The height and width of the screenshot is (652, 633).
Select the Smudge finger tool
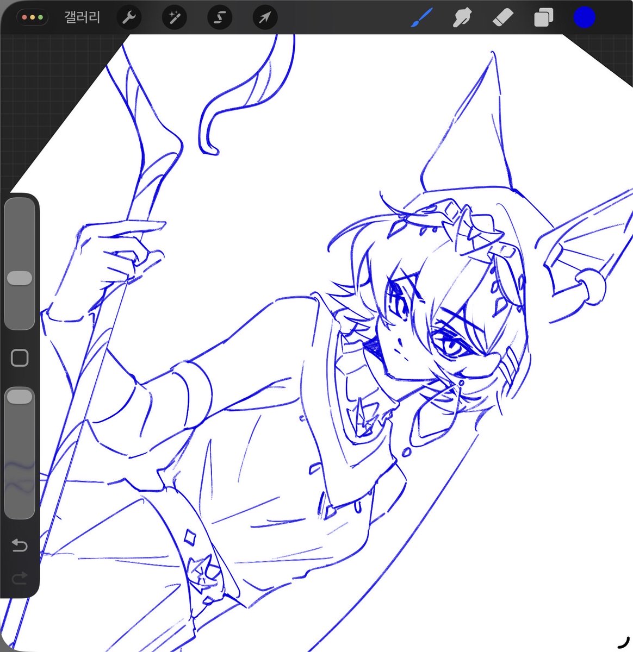point(462,18)
